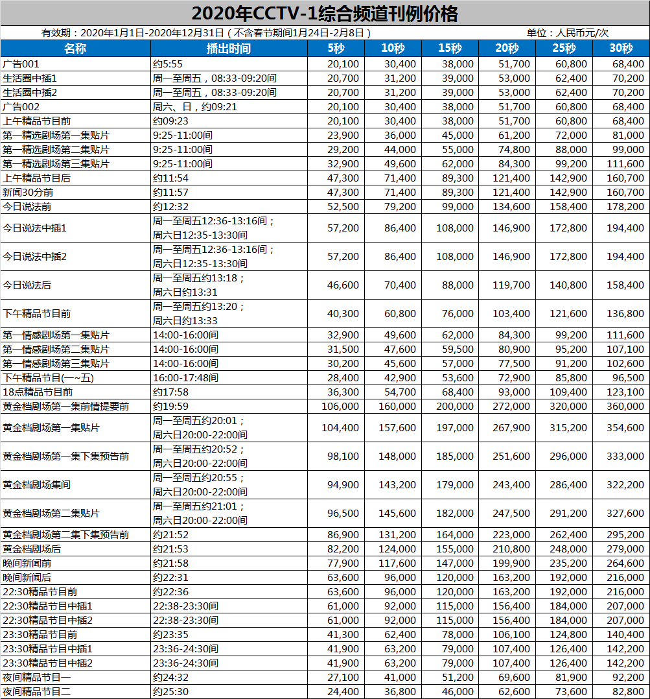Click the 15秒 column header
Viewport: 650px width, 699px height.
[x=450, y=49]
